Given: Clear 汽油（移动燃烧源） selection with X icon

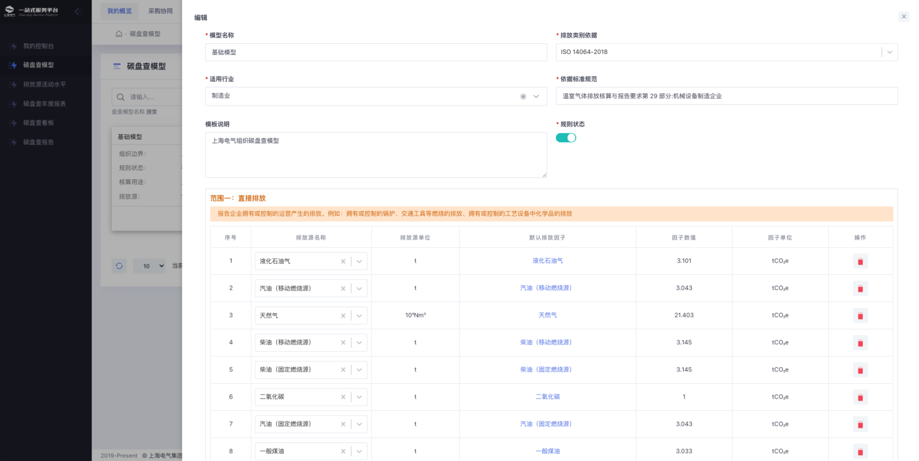Looking at the screenshot, I should 343,289.
